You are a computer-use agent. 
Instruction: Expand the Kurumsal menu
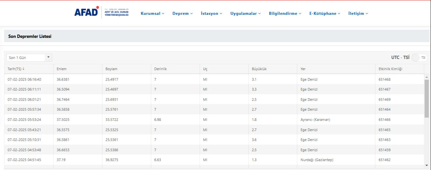pos(152,14)
